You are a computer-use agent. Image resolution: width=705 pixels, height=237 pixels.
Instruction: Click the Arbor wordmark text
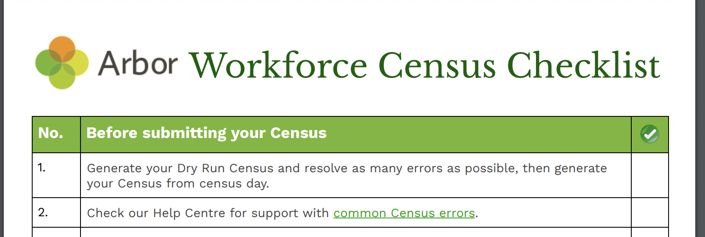click(x=138, y=63)
